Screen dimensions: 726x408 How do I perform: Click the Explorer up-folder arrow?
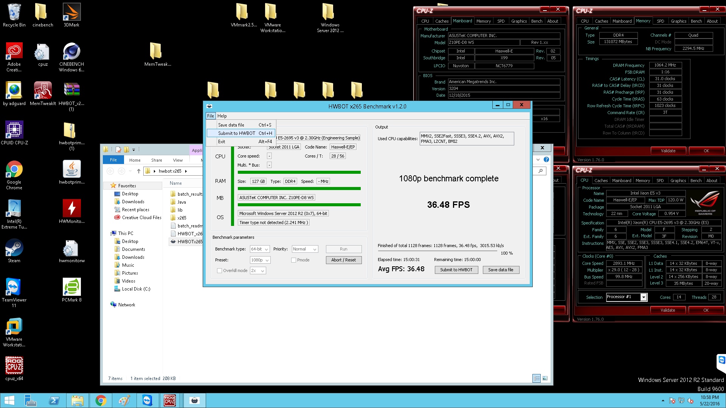(139, 171)
